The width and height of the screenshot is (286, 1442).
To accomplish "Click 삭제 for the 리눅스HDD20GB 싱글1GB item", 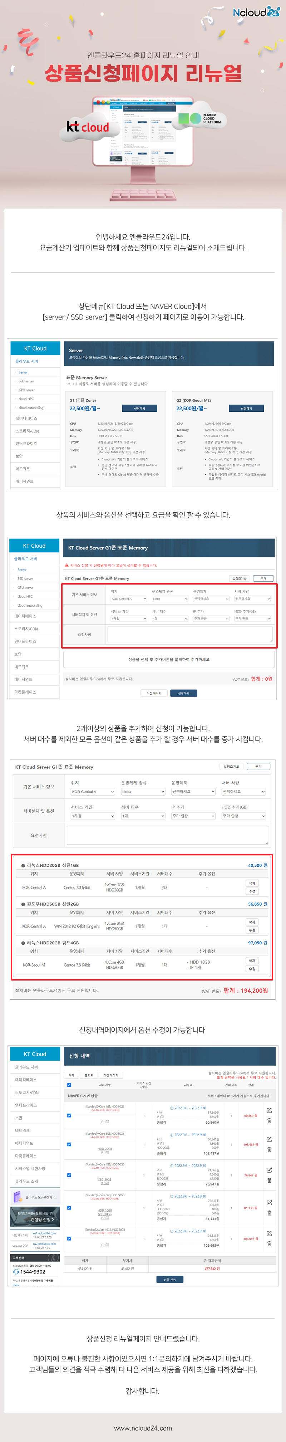I will point(252,883).
